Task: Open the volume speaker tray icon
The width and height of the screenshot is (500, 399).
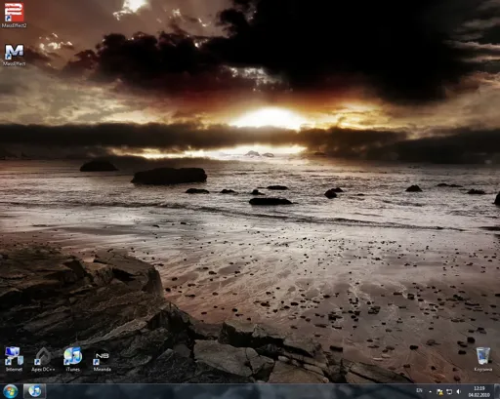Action: point(459,392)
